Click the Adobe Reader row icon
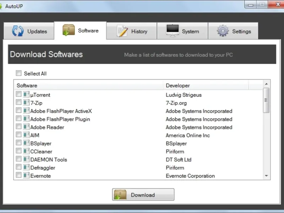Image resolution: width=284 pixels, height=213 pixels. 26,127
